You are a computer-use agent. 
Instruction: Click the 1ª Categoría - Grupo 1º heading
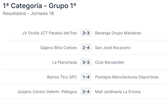pyautogui.click(x=39, y=6)
